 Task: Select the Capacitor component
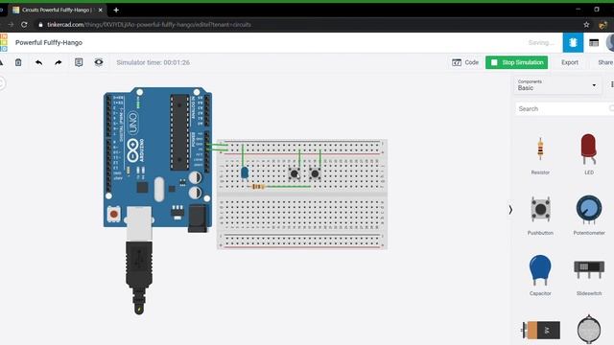(540, 275)
